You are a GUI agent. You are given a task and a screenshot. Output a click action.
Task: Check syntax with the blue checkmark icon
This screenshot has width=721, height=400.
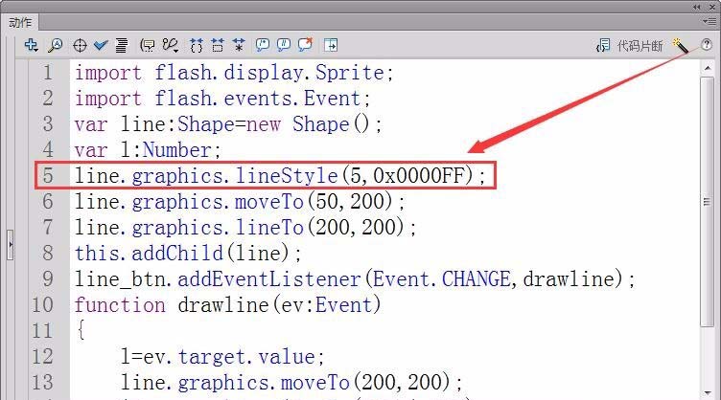101,45
